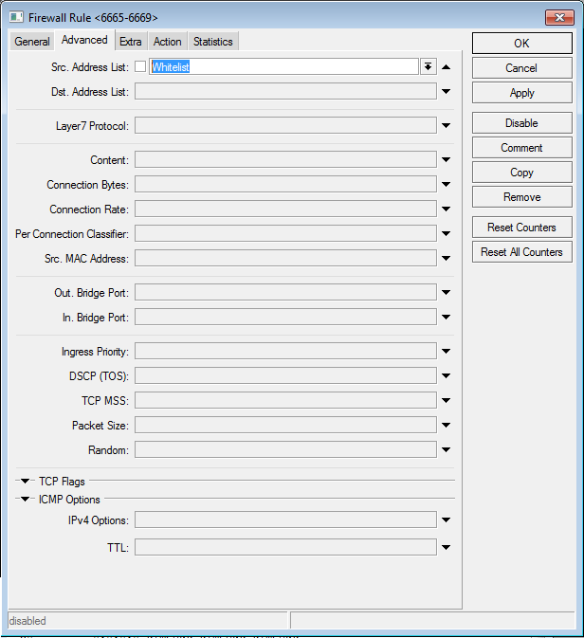Click the Packet Size field
Screen dimensions: 584x638
(285, 426)
